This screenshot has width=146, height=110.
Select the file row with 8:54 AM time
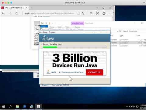[128, 46]
